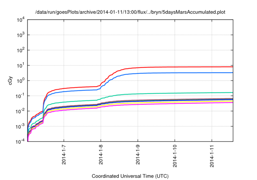The height and width of the screenshot is (180, 257).
Task: Click the 2014-1-11 date tick label
Action: click(212, 156)
